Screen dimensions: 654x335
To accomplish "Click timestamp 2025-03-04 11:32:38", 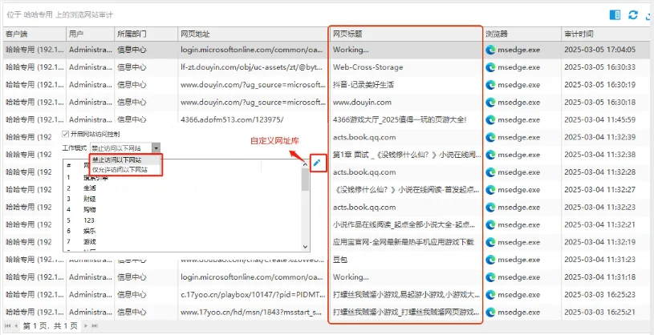I will [599, 155].
